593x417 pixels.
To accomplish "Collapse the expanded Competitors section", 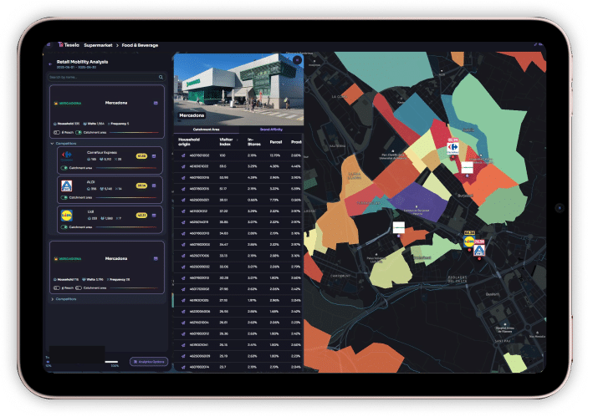I will click(x=51, y=143).
